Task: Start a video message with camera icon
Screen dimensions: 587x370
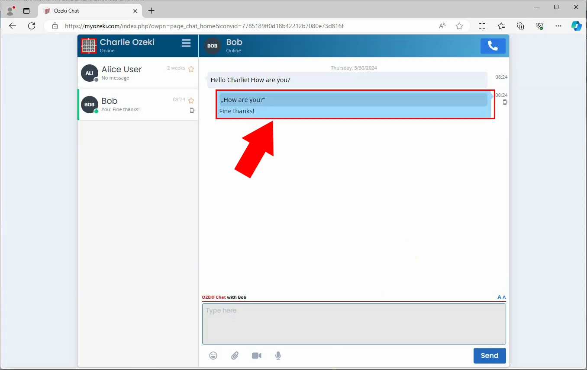Action: click(257, 356)
